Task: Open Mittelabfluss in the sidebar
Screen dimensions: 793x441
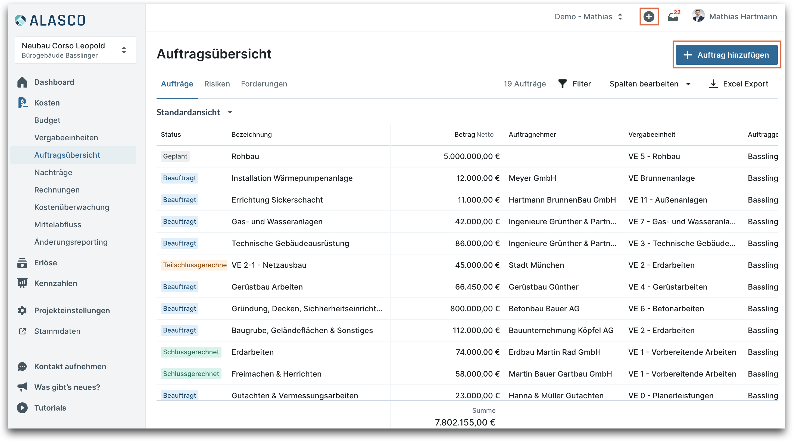Action: [x=58, y=225]
